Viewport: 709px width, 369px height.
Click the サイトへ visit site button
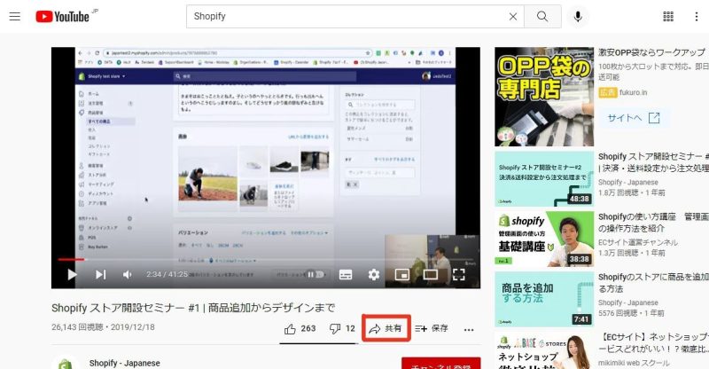tap(633, 118)
